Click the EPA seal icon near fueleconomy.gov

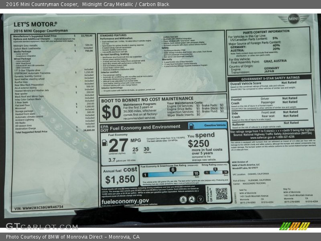(x=183, y=199)
